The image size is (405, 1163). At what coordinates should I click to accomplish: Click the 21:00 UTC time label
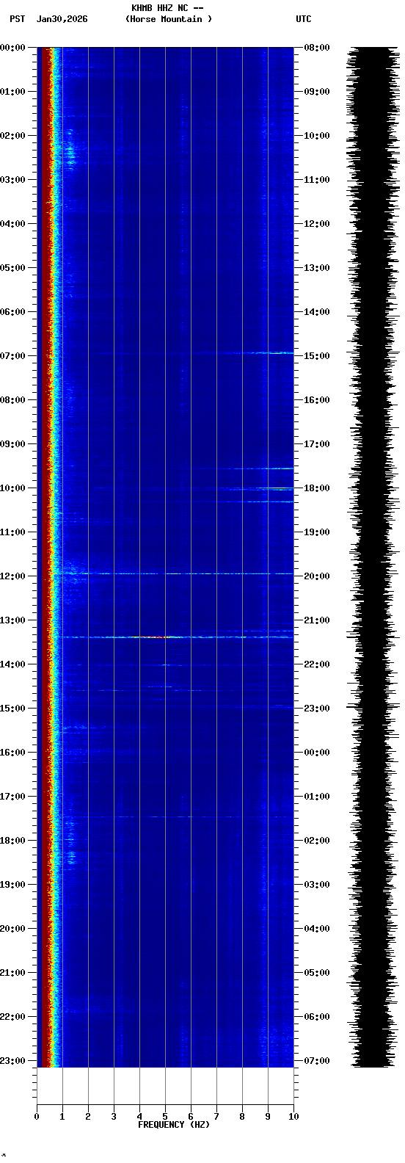317,620
